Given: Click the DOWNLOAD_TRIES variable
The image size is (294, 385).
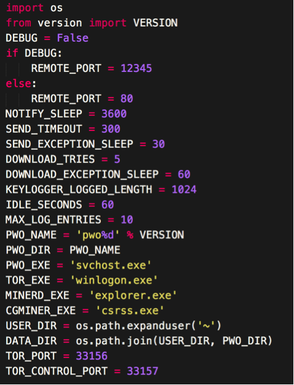Looking at the screenshot, I should (50, 159).
